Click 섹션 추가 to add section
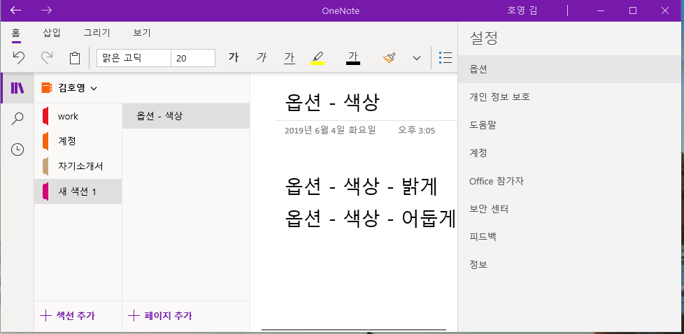This screenshot has width=684, height=334. pyautogui.click(x=67, y=316)
